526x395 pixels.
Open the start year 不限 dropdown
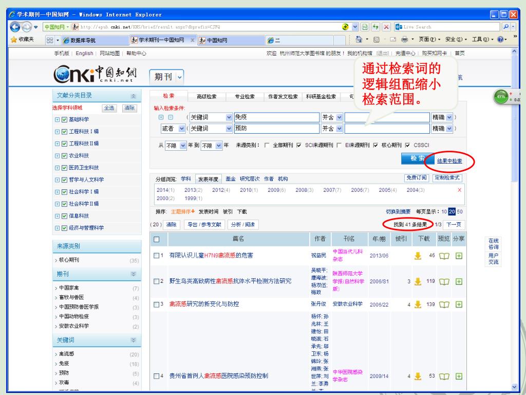point(183,146)
